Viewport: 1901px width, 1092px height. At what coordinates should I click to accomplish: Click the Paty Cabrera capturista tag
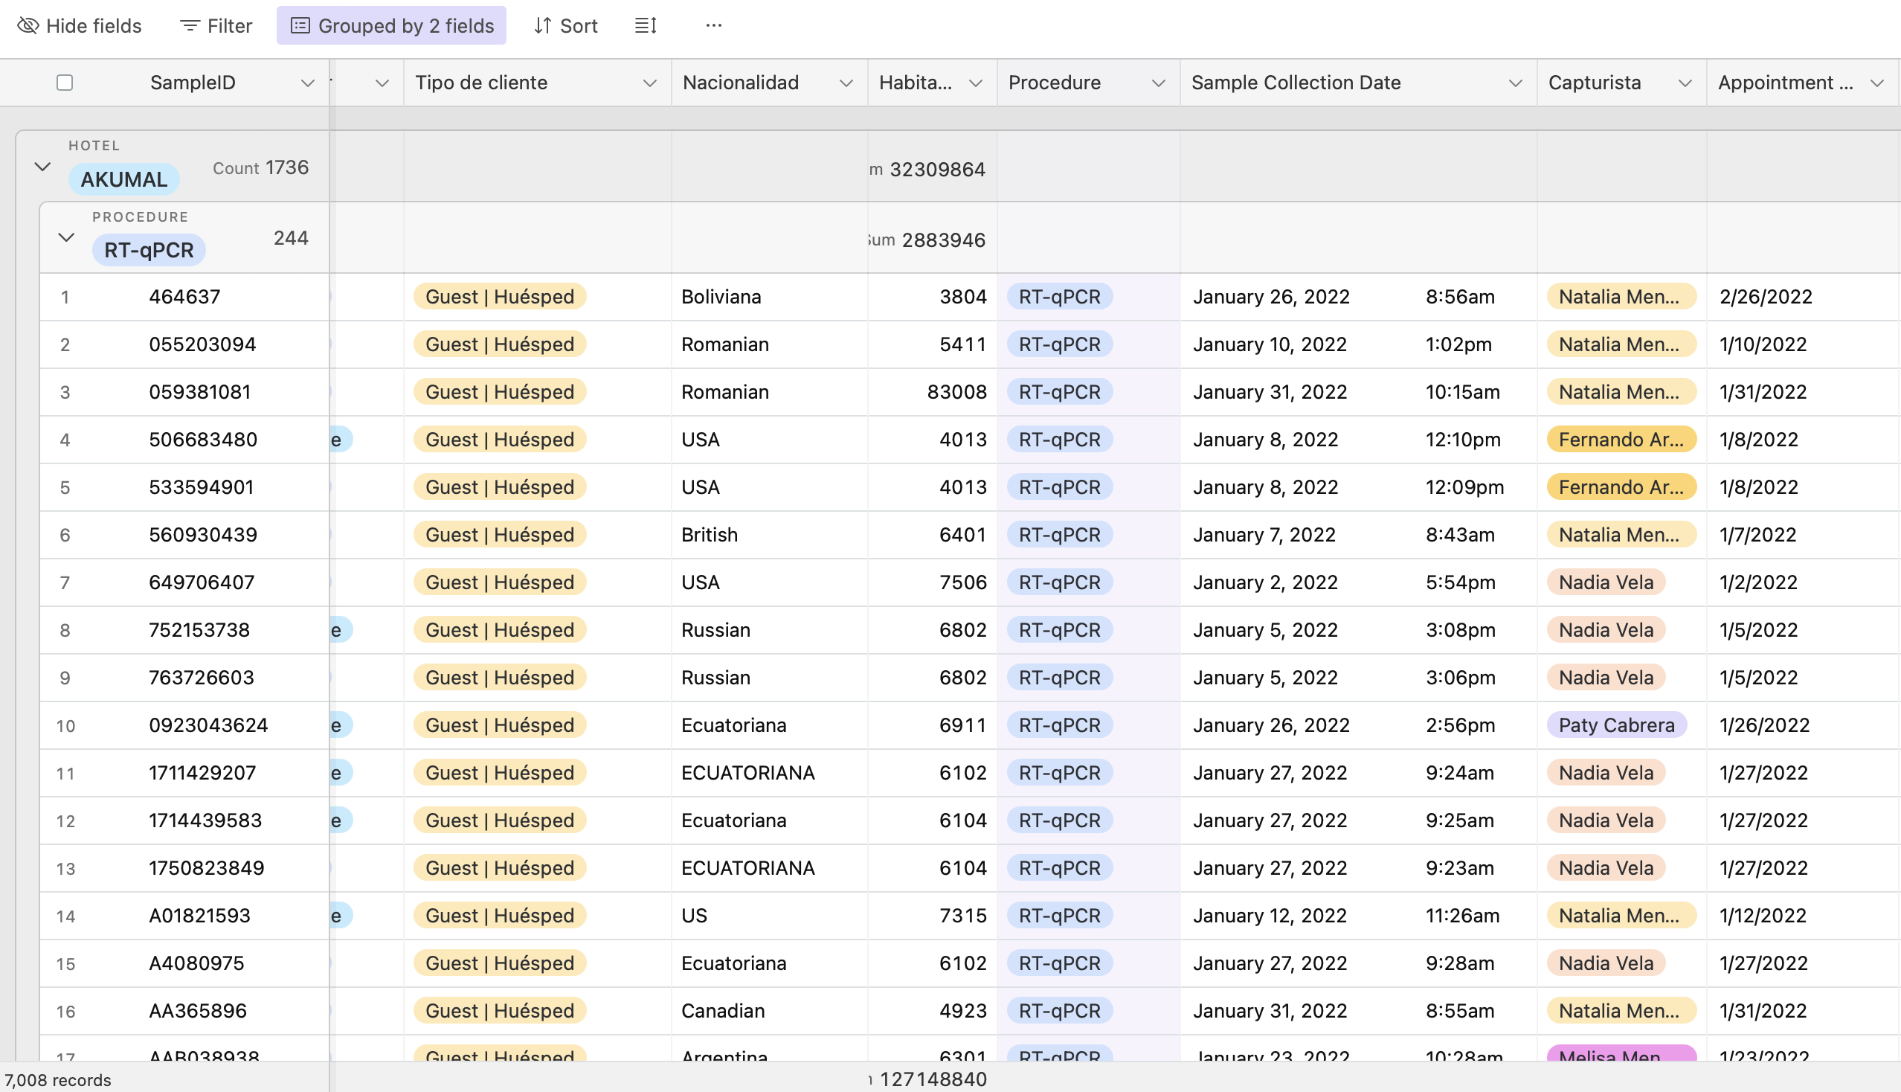pyautogui.click(x=1616, y=725)
